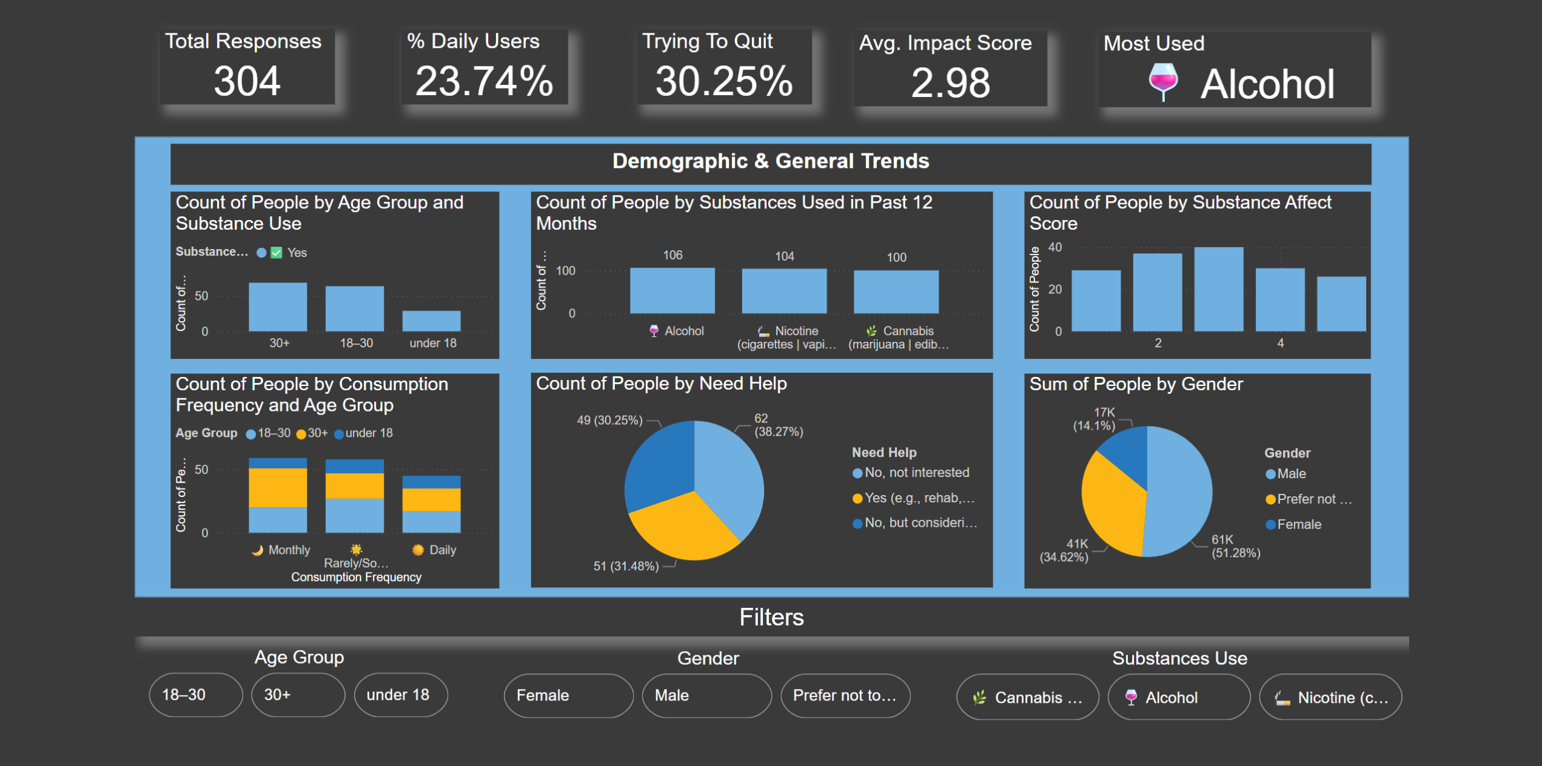Select the Male gender filter button

[x=706, y=695]
